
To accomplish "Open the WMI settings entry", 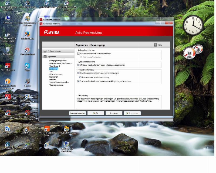I will tap(51, 71).
